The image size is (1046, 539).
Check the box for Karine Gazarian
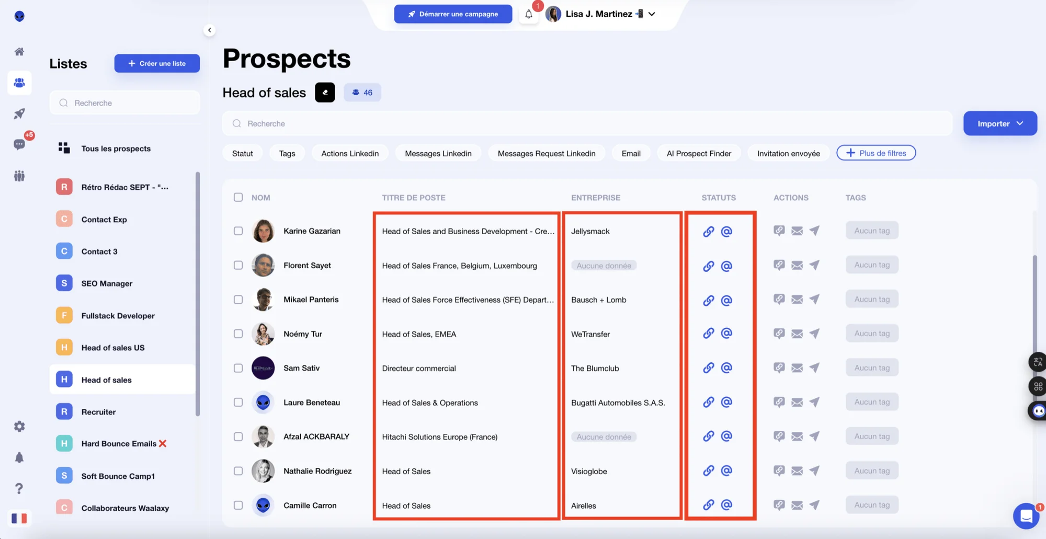click(238, 231)
